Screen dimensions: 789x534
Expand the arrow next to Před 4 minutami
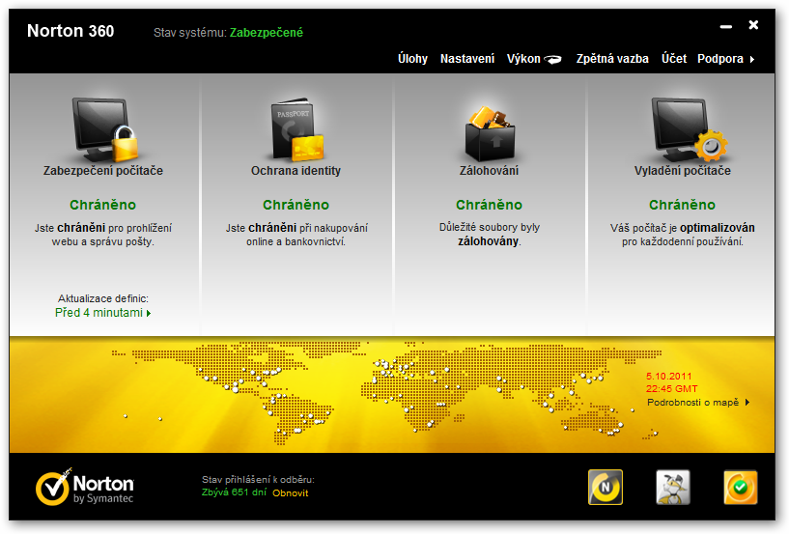[x=149, y=313]
